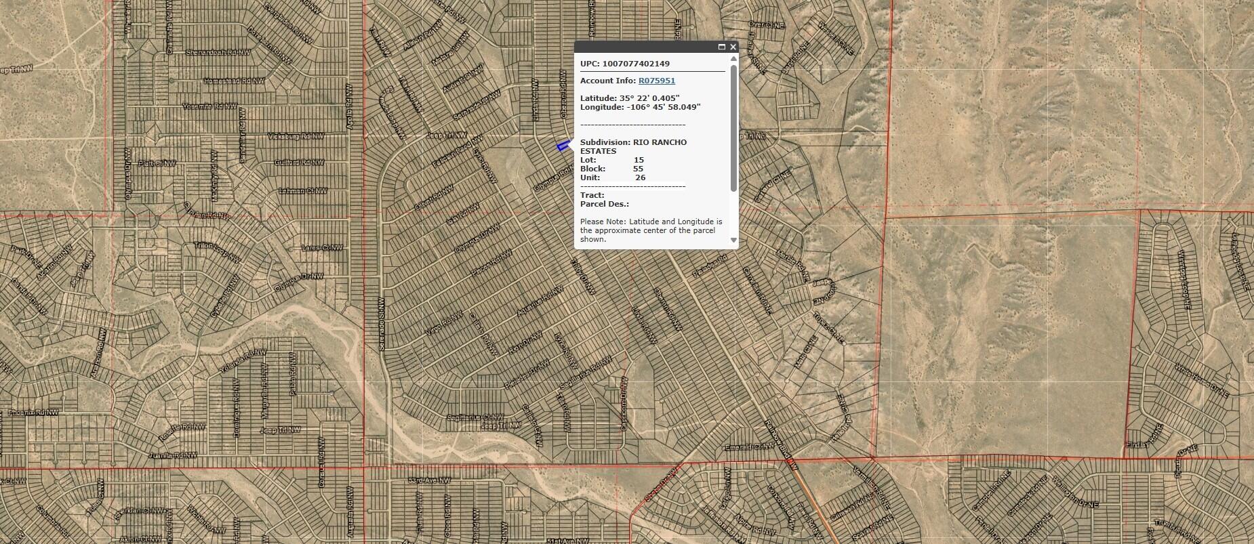Click the blue highlighted parcel on the map
This screenshot has width=1254, height=544.
click(x=563, y=145)
